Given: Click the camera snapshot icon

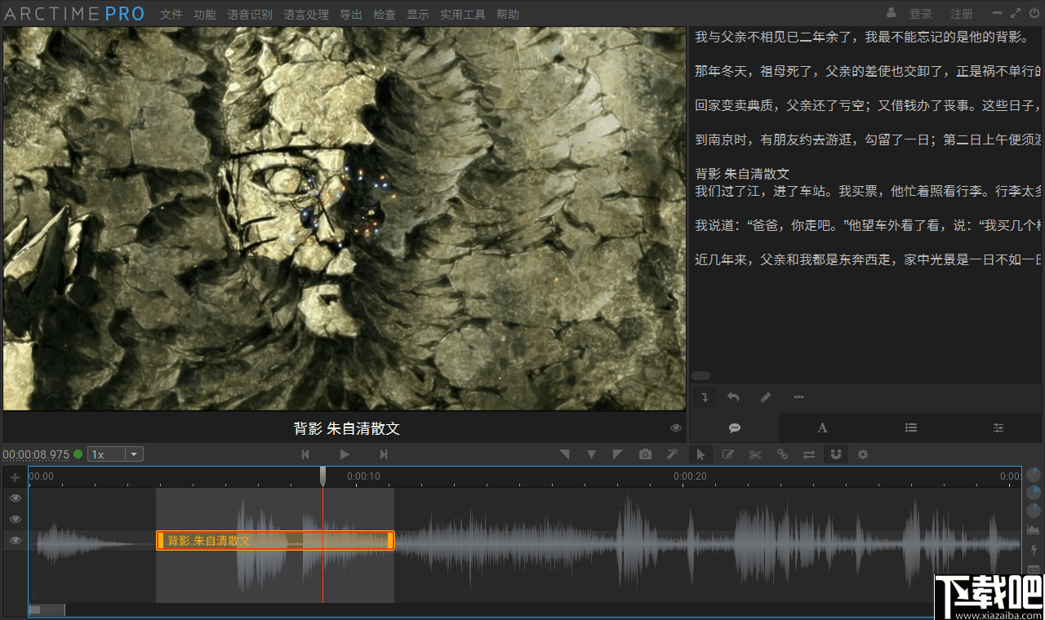Looking at the screenshot, I should click(x=645, y=454).
